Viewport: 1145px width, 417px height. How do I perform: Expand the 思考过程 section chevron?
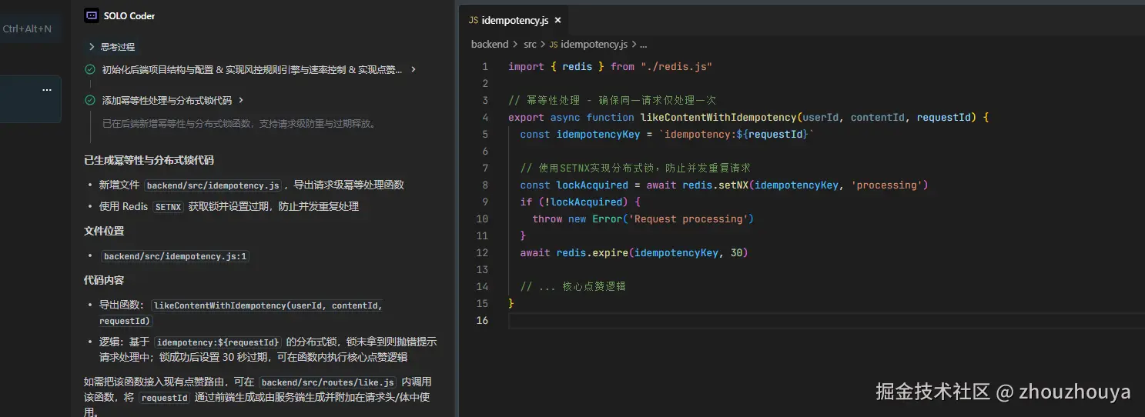pos(92,47)
